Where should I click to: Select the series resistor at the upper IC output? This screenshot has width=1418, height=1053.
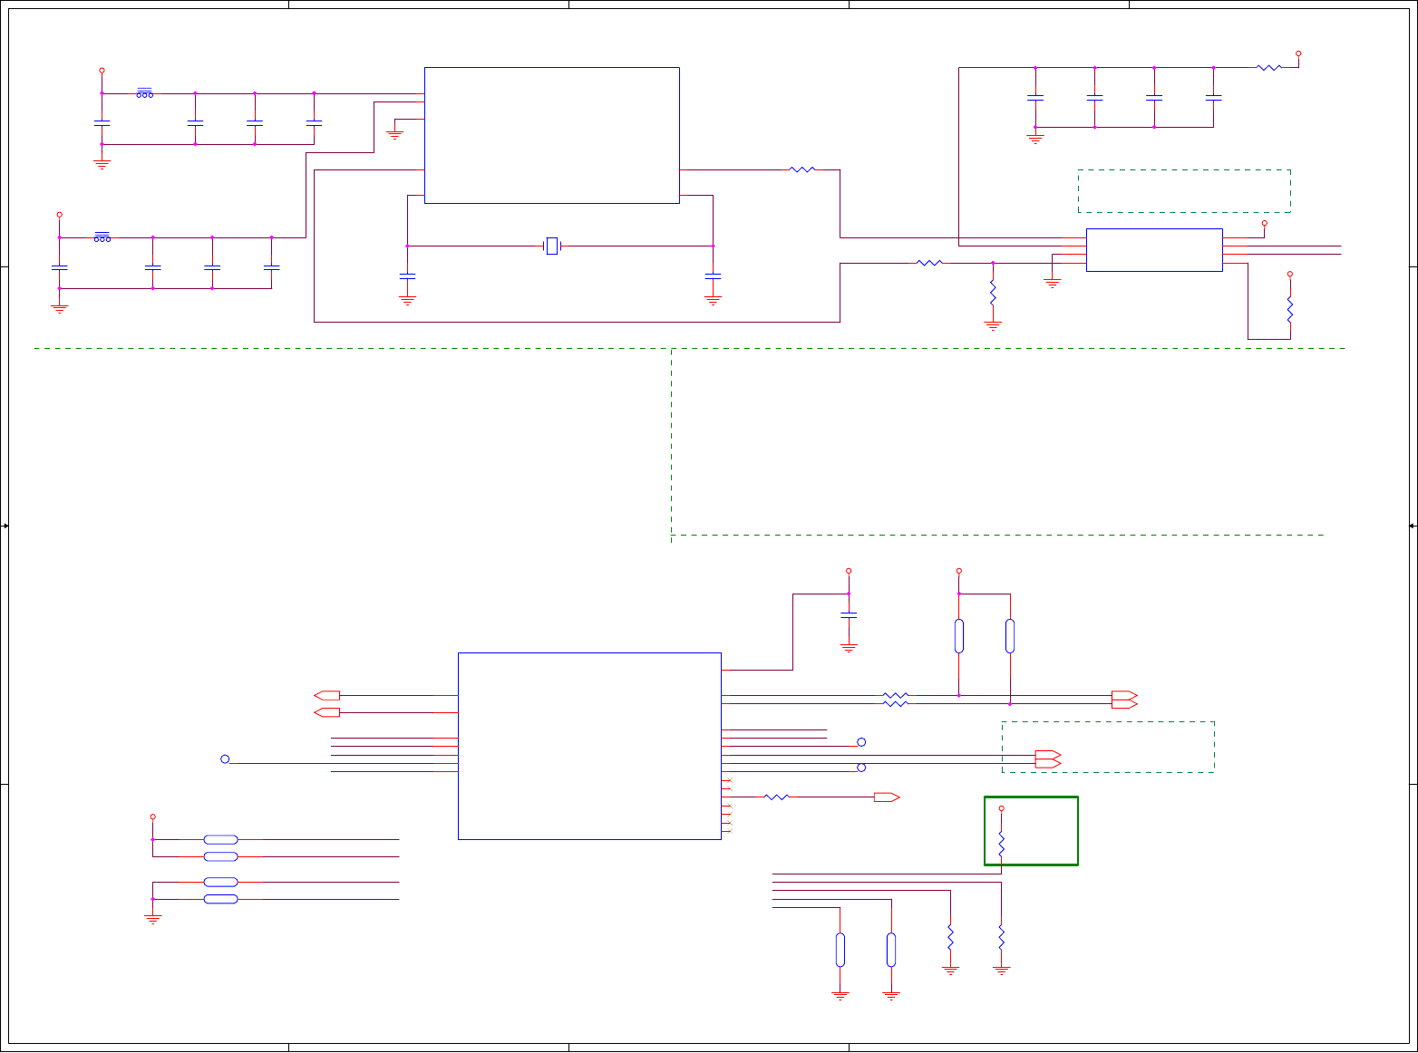pyautogui.click(x=802, y=169)
